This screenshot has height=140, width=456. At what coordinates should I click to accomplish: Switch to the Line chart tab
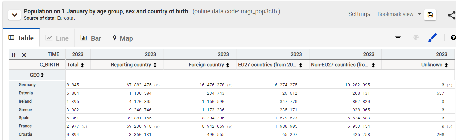click(57, 38)
